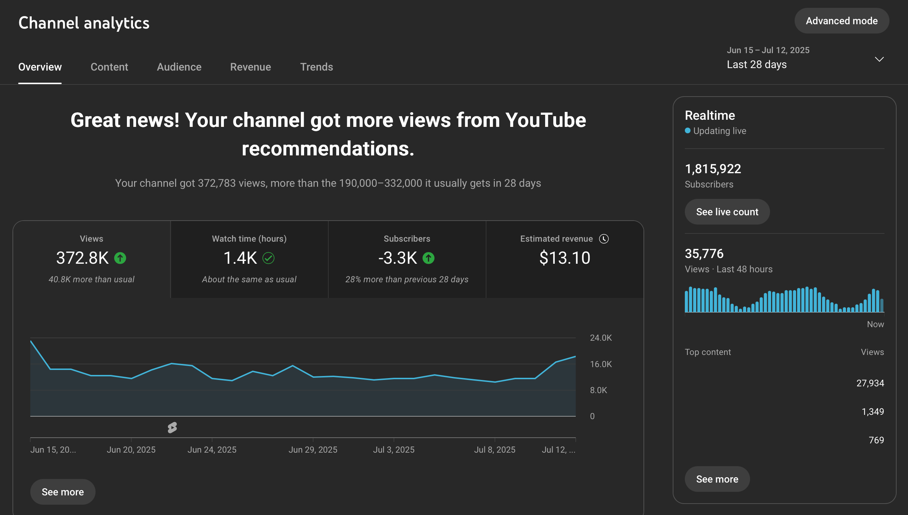This screenshot has height=515, width=908.
Task: Expand the date range chevron dropdown
Action: coord(879,59)
